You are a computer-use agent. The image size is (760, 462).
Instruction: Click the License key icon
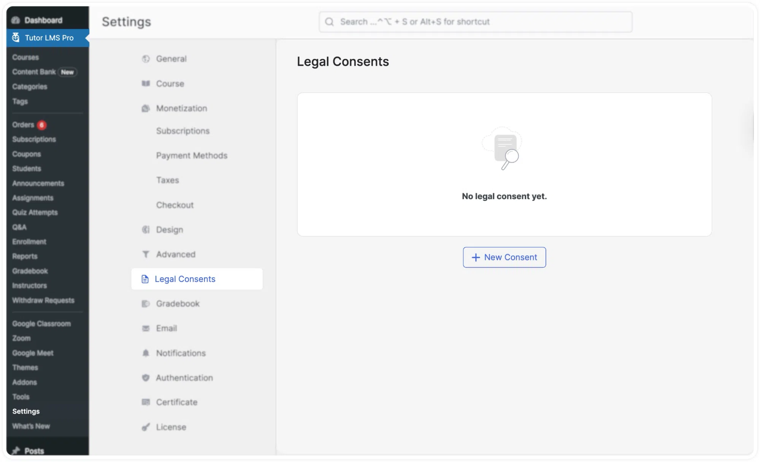pos(146,427)
